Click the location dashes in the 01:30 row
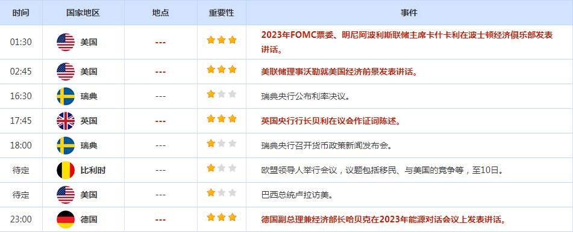This screenshot has height=232, width=573. click(160, 43)
